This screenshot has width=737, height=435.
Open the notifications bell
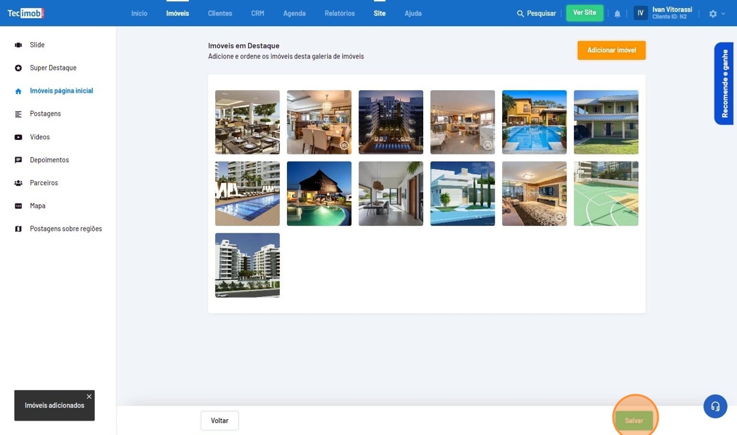pos(617,14)
